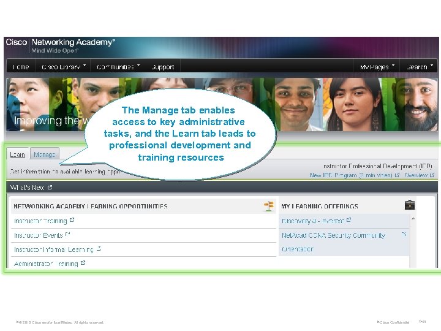The height and width of the screenshot is (331, 441).
Task: Open the Instructor Training link
Action: (x=40, y=221)
